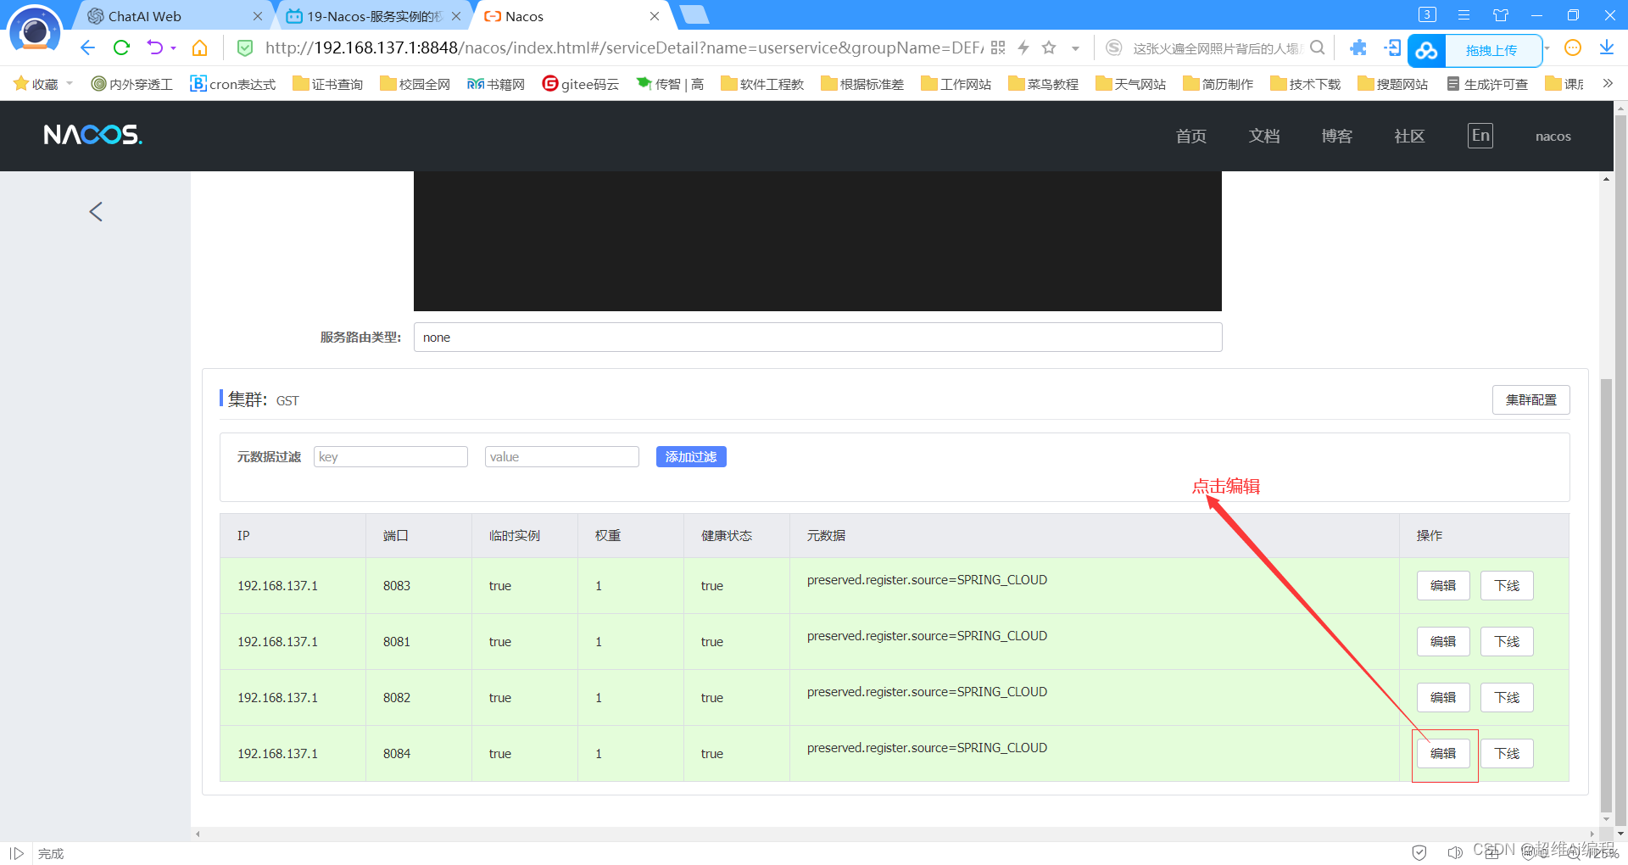This screenshot has width=1628, height=865.
Task: Open the 书籍网 bookmark
Action: coord(496,83)
